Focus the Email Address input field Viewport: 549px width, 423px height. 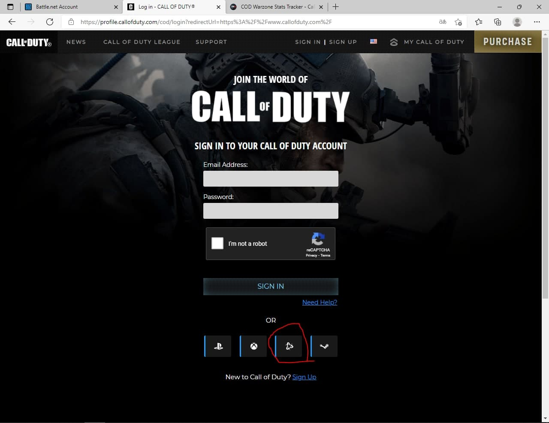point(271,178)
